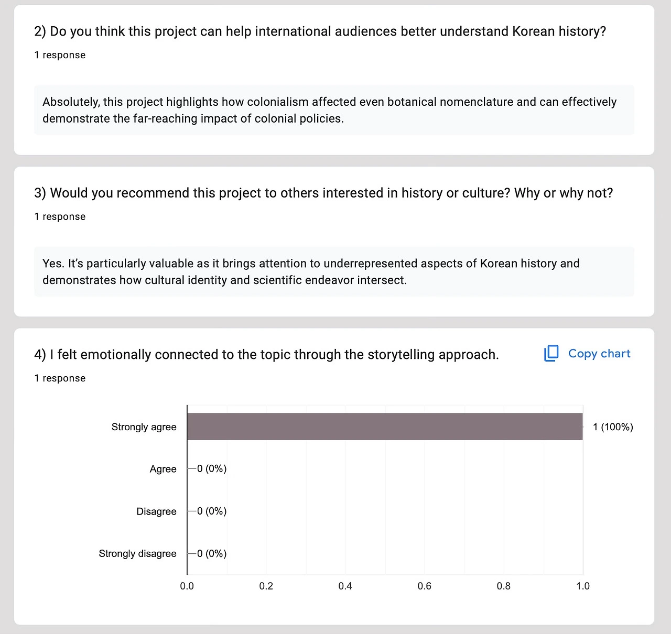The width and height of the screenshot is (671, 634).
Task: Click the 1.0 tick on chart axis
Action: coord(582,586)
